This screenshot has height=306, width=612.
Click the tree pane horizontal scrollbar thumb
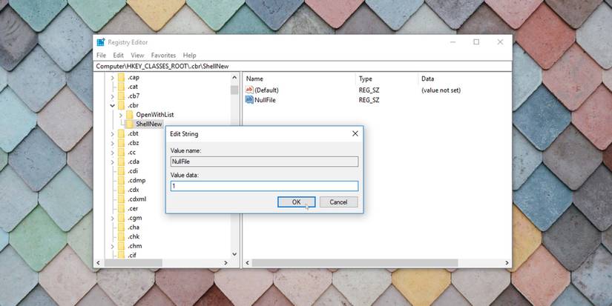134,263
